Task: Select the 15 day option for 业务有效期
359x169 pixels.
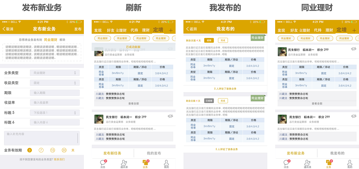Action: point(52,150)
